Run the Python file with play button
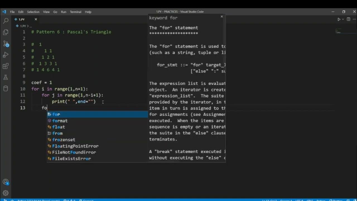The width and height of the screenshot is (357, 201). [x=339, y=19]
